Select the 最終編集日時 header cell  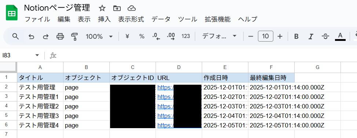pos(271,78)
